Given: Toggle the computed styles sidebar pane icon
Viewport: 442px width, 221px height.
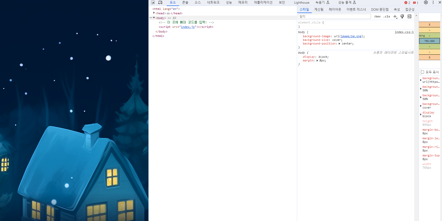Looking at the screenshot, I should 409,16.
